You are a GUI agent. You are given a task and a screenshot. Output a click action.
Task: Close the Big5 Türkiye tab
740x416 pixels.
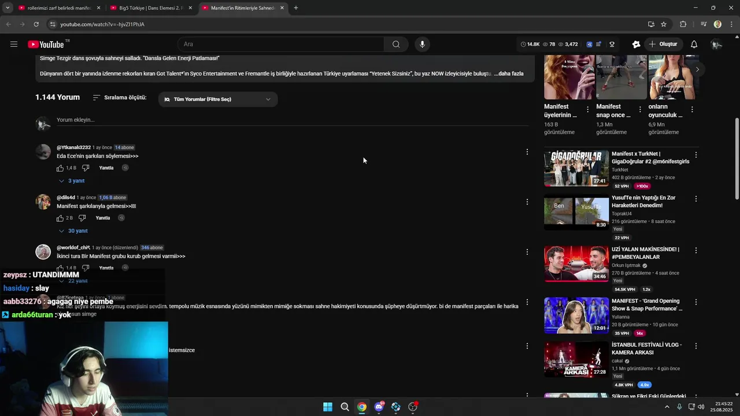point(190,8)
